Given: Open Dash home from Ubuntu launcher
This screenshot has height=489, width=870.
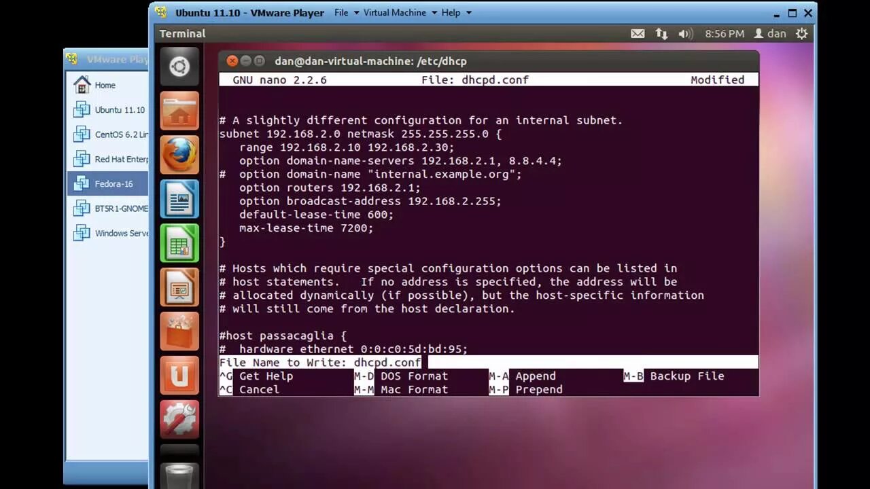Looking at the screenshot, I should pyautogui.click(x=179, y=67).
